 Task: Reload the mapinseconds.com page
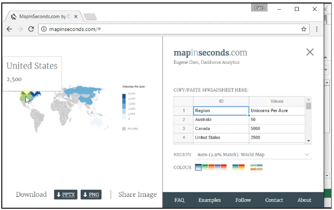pos(31,29)
